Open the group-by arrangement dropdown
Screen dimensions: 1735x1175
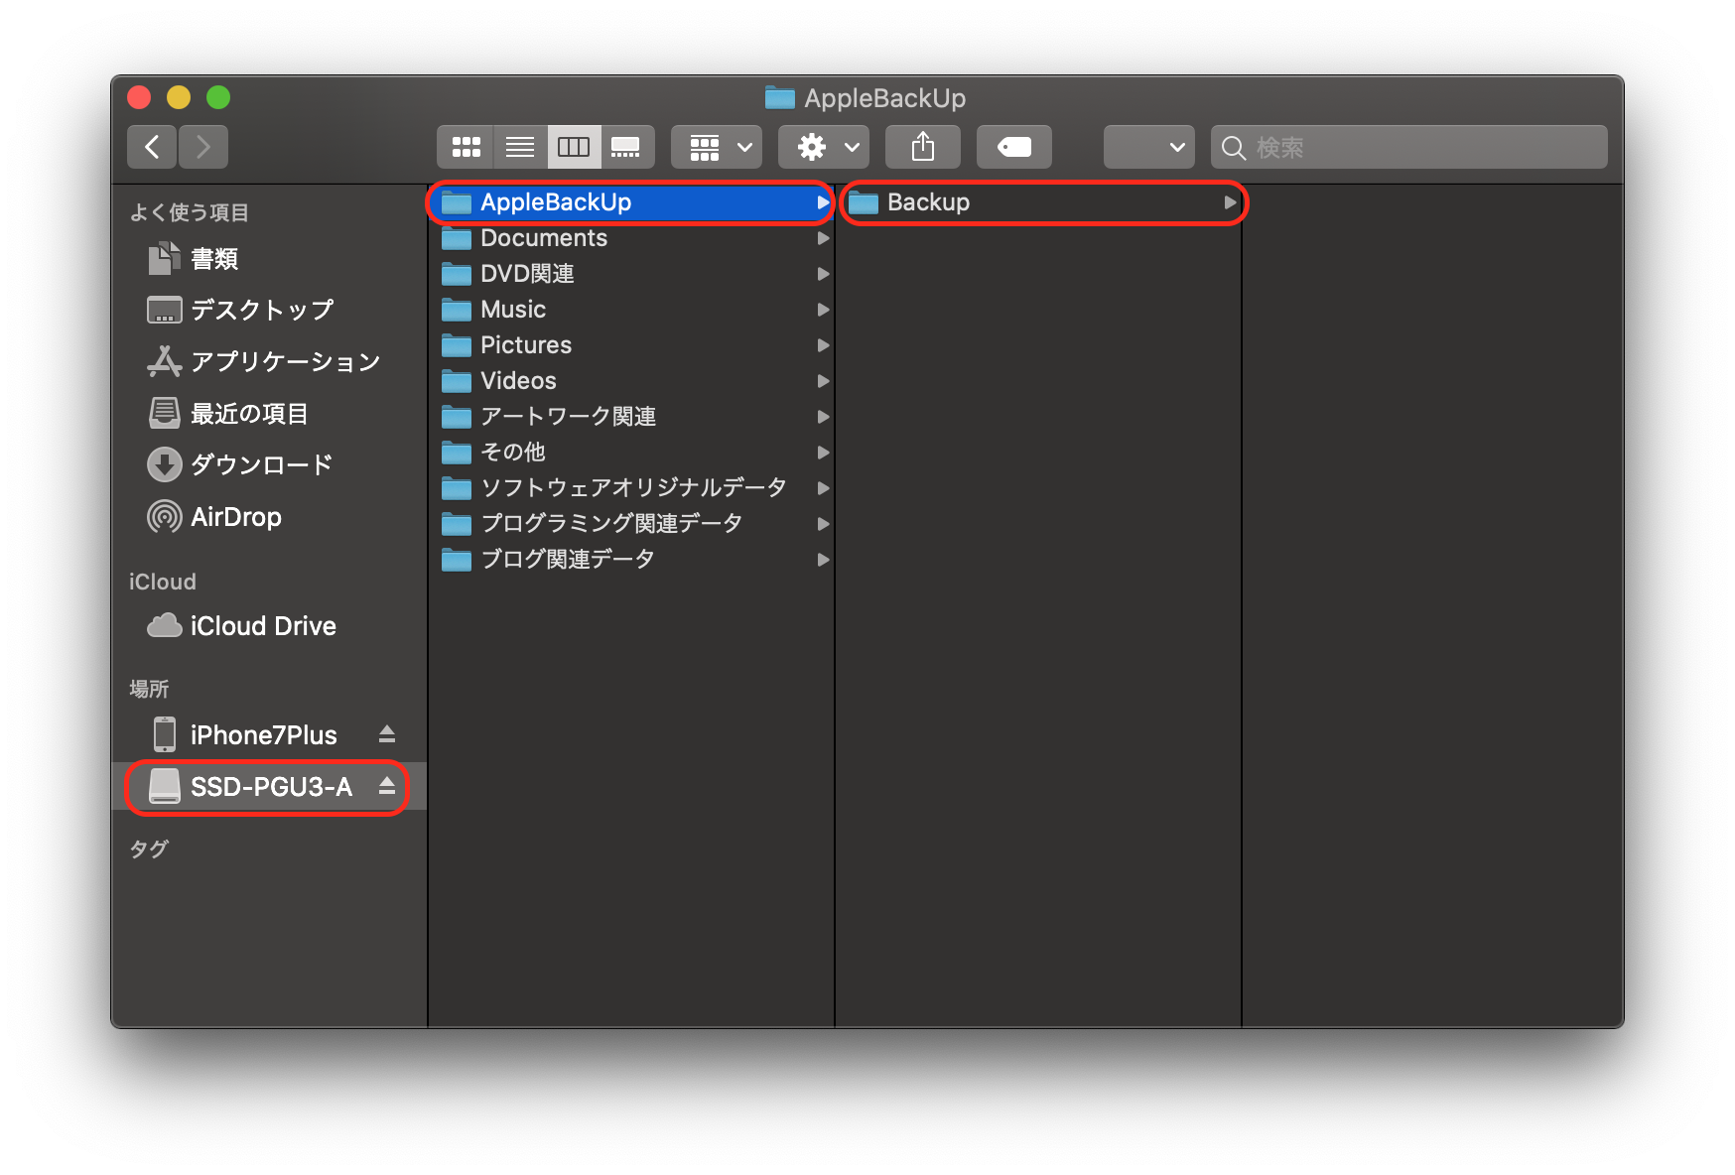pyautogui.click(x=717, y=148)
